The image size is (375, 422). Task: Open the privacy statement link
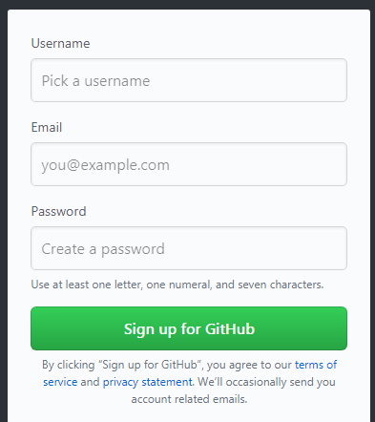[148, 382]
